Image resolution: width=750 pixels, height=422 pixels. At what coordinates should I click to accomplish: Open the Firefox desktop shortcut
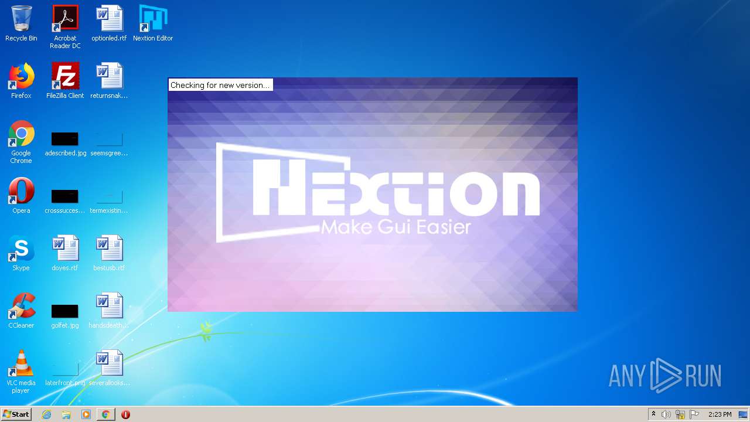pyautogui.click(x=21, y=81)
